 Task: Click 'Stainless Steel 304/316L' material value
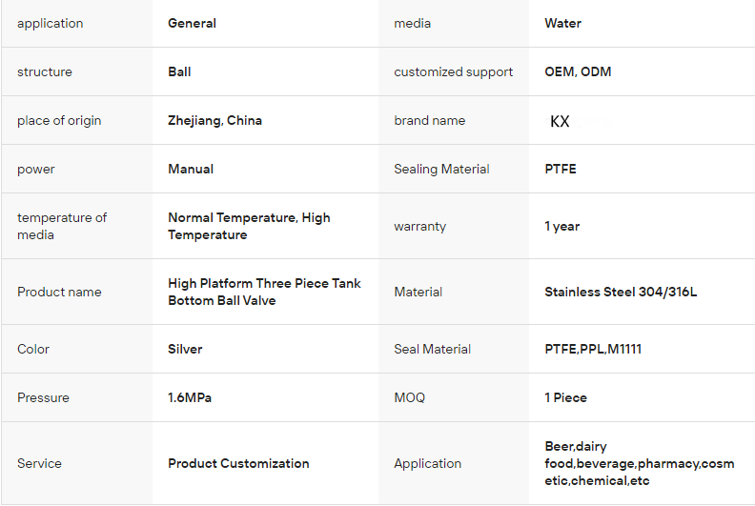point(621,292)
